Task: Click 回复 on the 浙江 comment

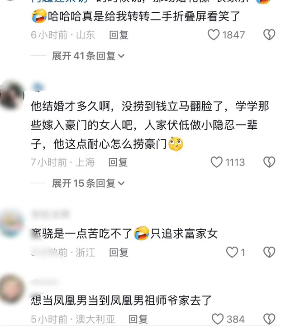Action: click(119, 253)
